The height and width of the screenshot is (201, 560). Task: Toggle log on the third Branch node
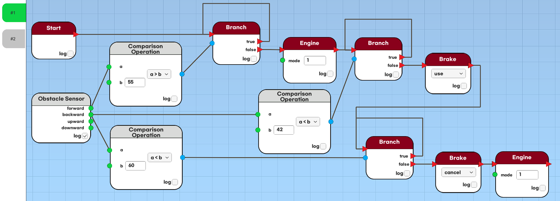pos(407,174)
